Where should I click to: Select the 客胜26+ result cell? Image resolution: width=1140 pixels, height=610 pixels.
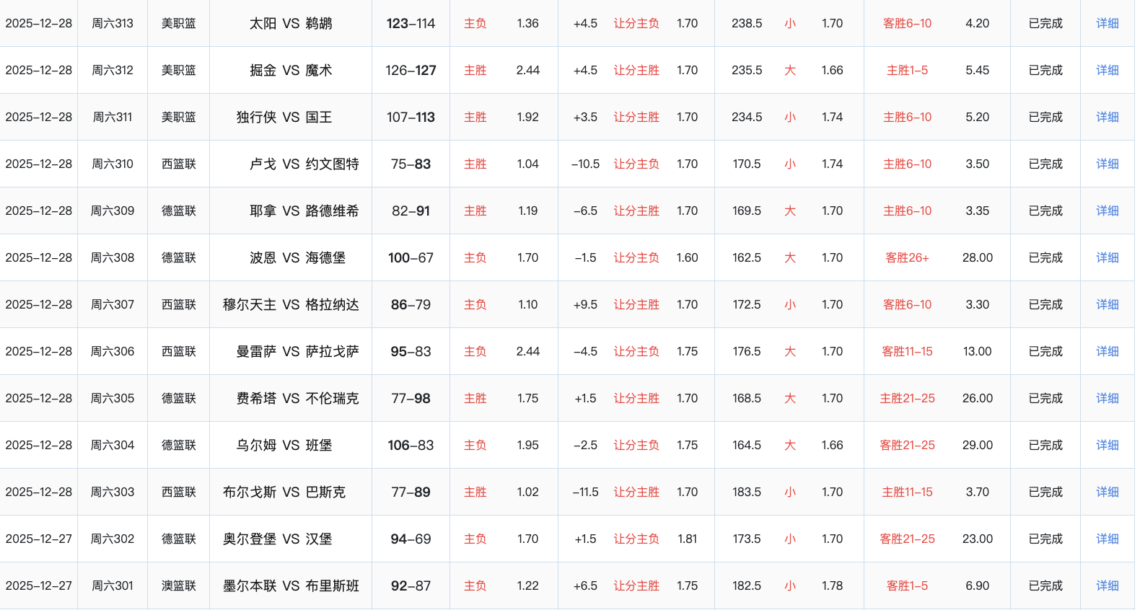click(x=907, y=257)
